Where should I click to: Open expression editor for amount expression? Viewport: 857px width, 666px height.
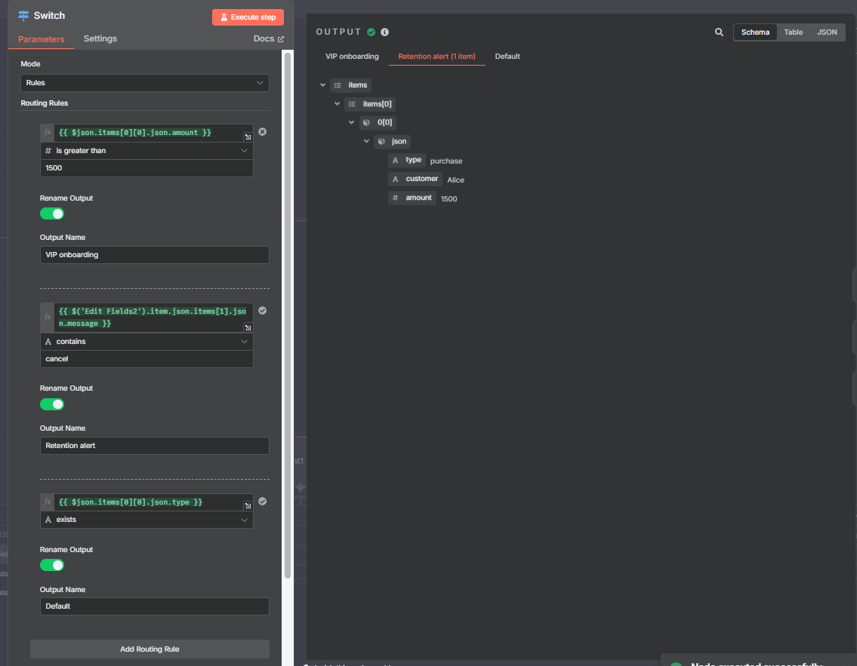click(x=248, y=137)
